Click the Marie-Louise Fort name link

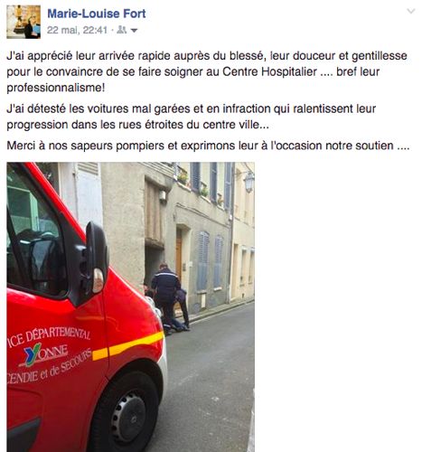pos(97,14)
